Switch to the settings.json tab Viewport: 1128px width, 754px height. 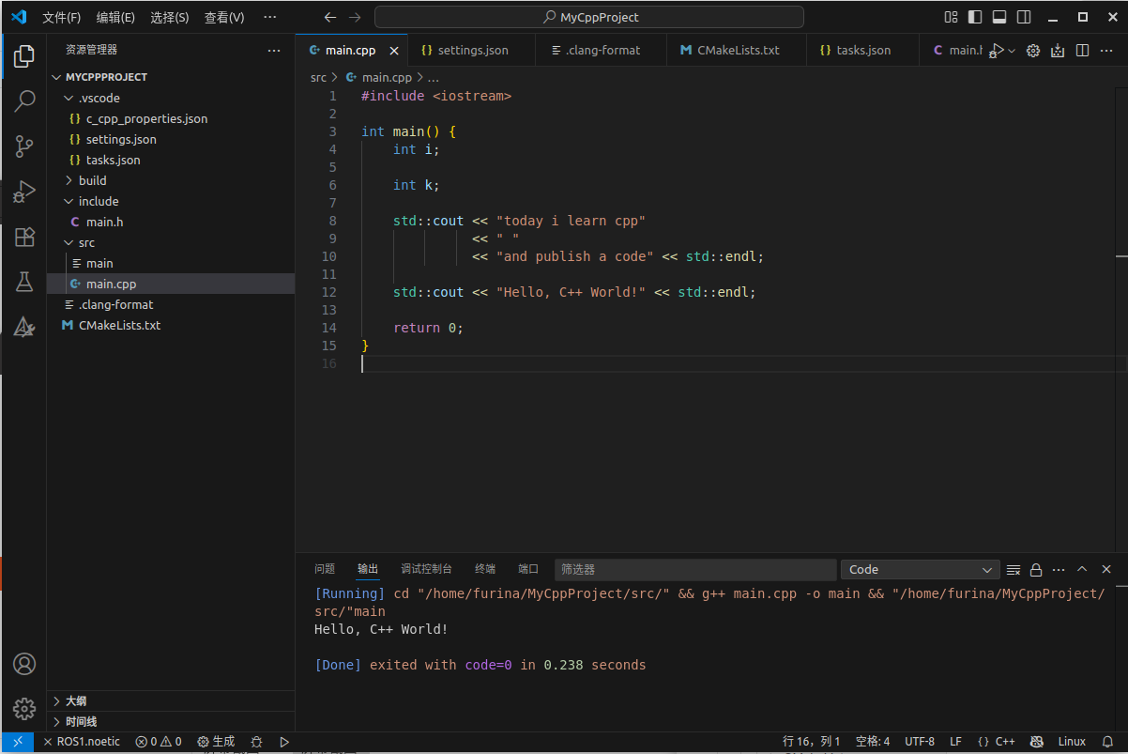[471, 51]
